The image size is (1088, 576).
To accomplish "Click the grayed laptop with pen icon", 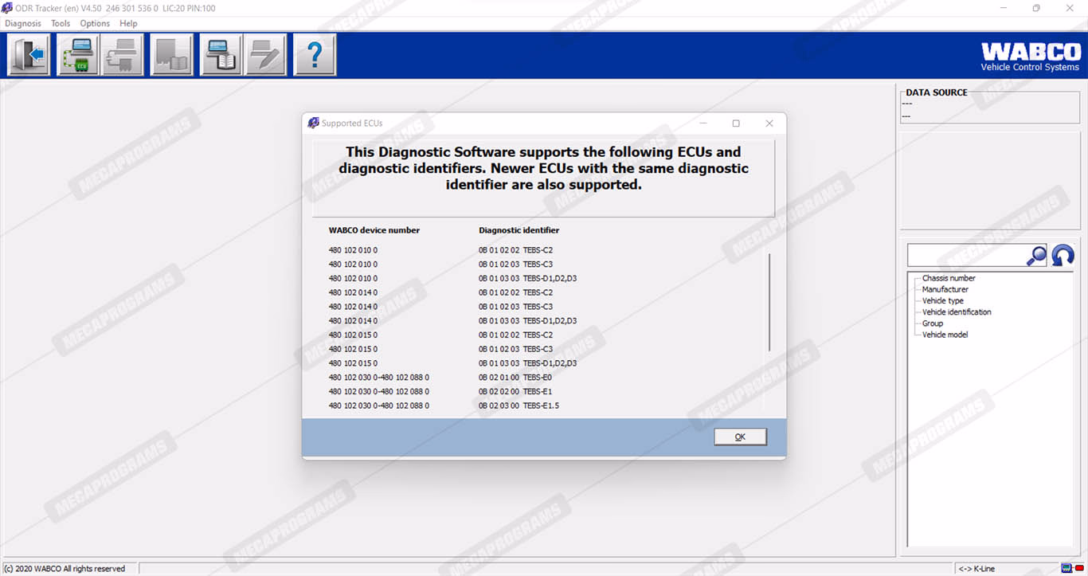I will (265, 55).
